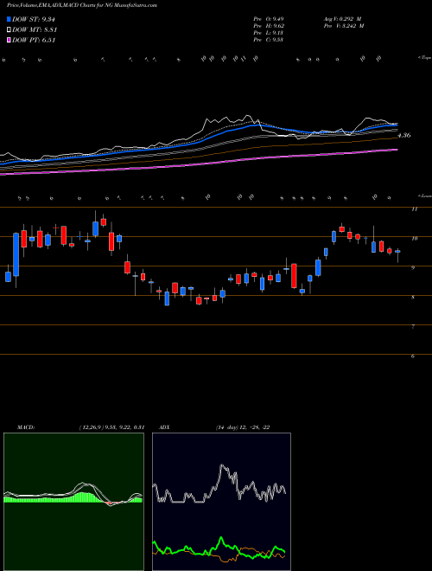Select the 'DOW PT: 6.51' legend text

34,41
